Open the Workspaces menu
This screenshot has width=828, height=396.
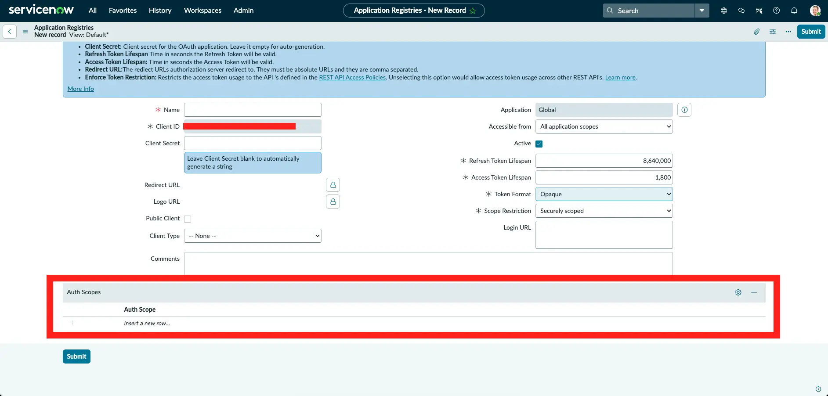point(202,10)
